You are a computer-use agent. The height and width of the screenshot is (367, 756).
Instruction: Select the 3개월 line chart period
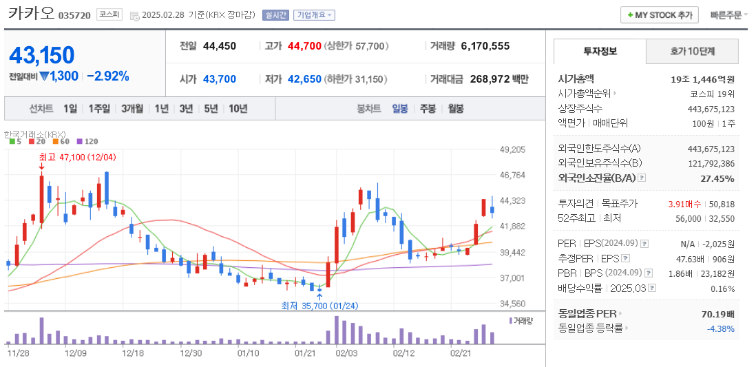(133, 109)
